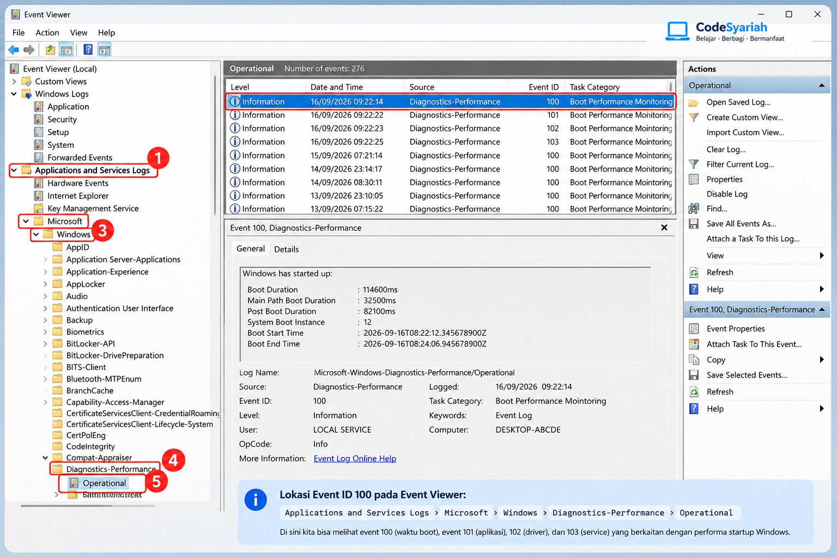The image size is (837, 558).
Task: Open the View menu in menu bar
Action: (78, 33)
